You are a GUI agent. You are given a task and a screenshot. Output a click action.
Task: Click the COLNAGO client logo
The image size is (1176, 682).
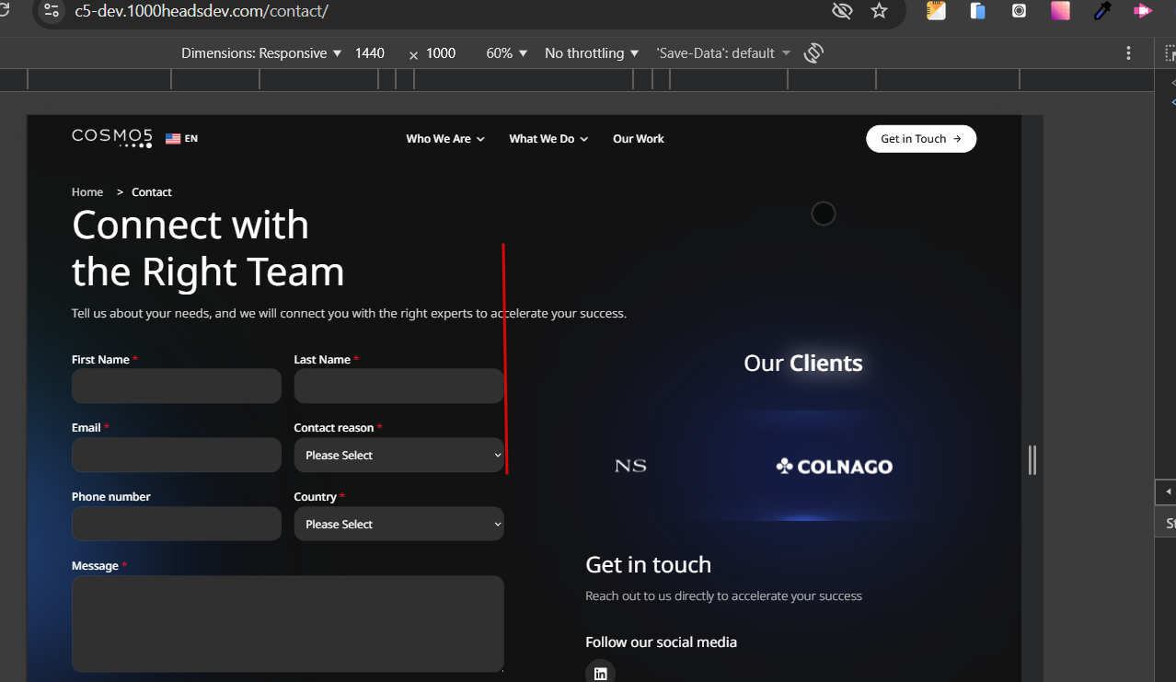point(835,467)
